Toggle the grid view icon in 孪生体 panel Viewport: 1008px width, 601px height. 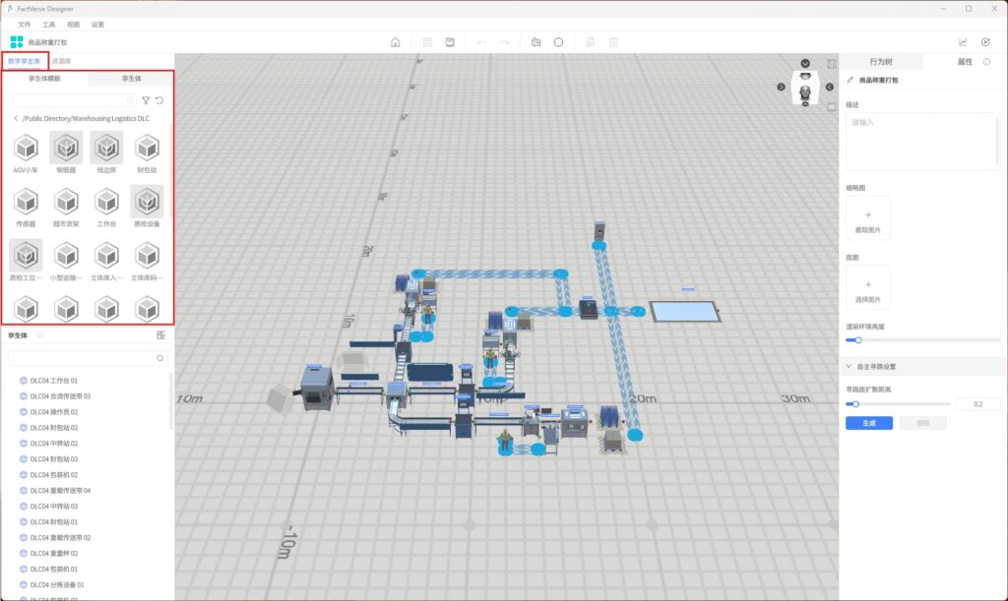(160, 335)
